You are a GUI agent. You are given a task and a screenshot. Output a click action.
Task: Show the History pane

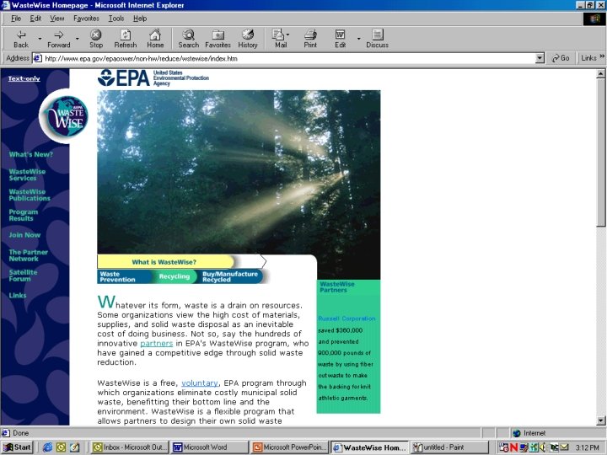coord(248,39)
